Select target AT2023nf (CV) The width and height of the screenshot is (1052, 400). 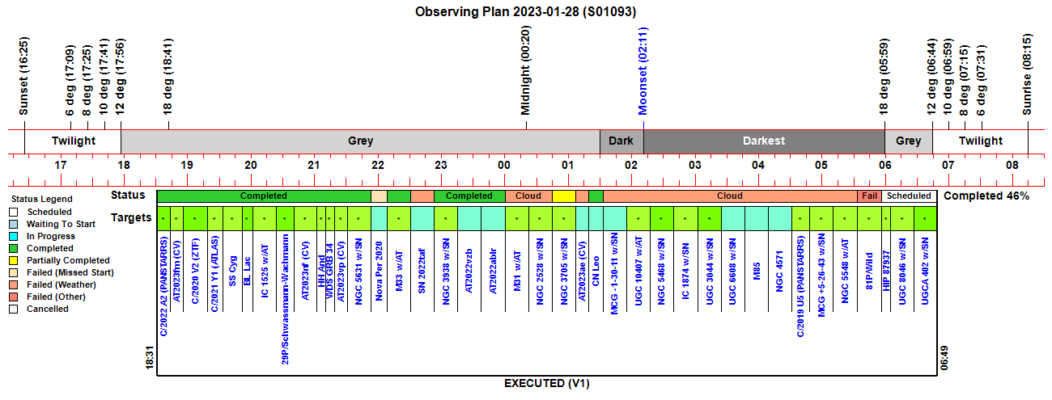tap(305, 270)
